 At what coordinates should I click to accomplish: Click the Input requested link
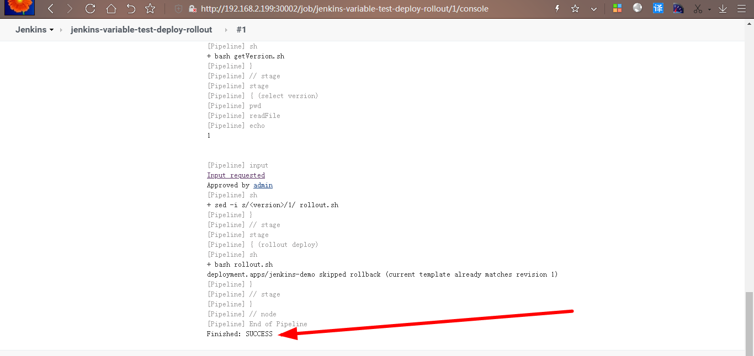point(236,175)
